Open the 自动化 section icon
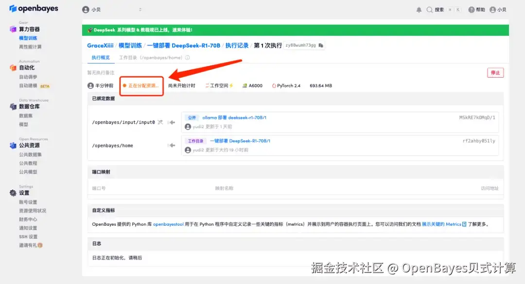This screenshot has width=525, height=284. pyautogui.click(x=13, y=67)
